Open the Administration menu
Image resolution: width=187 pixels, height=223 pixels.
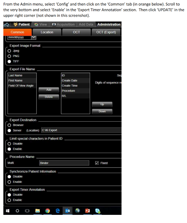click(x=109, y=24)
